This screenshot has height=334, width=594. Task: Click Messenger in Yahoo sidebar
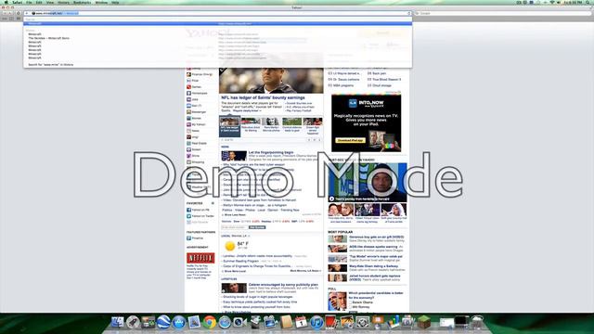coord(199,112)
